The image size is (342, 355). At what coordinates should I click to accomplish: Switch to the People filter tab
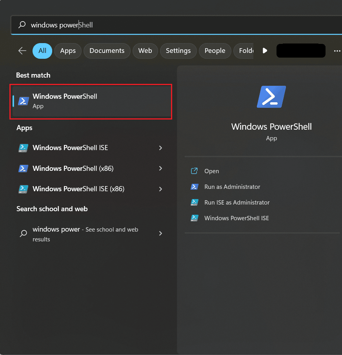tap(215, 51)
